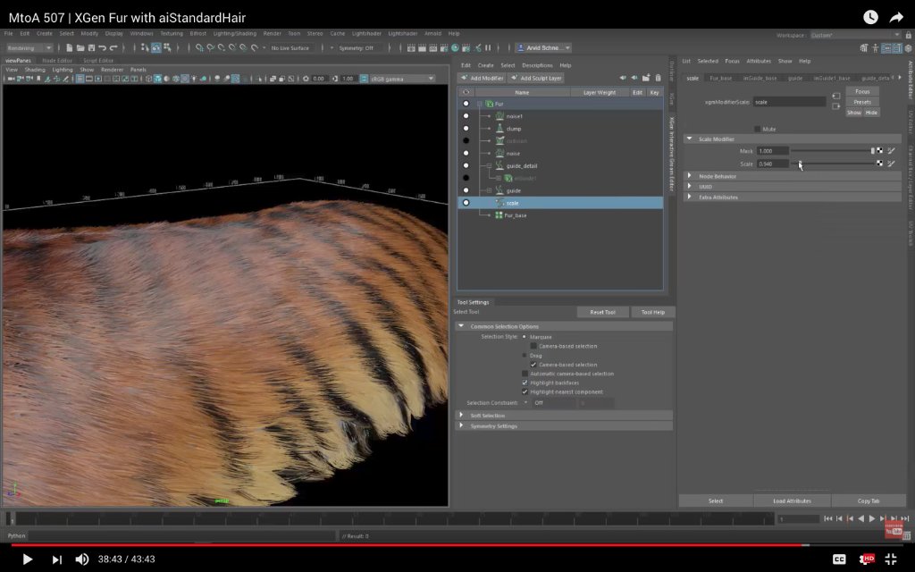This screenshot has height=572, width=915.
Task: Check Automatic camera-based selection
Action: tap(525, 374)
